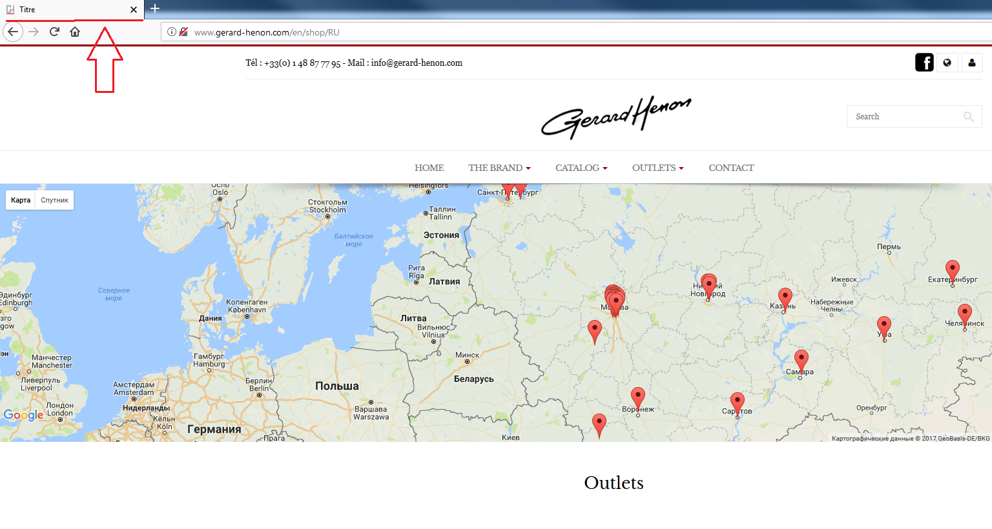The width and height of the screenshot is (992, 529).
Task: Click the crossed-out lock icon in the address bar
Action: tap(183, 32)
